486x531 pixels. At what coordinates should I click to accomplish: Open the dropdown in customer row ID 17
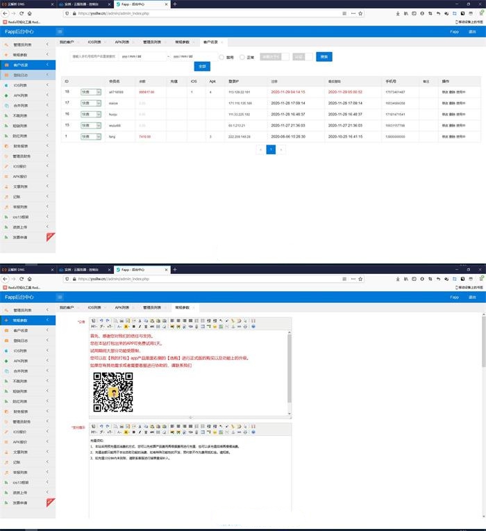tap(91, 103)
